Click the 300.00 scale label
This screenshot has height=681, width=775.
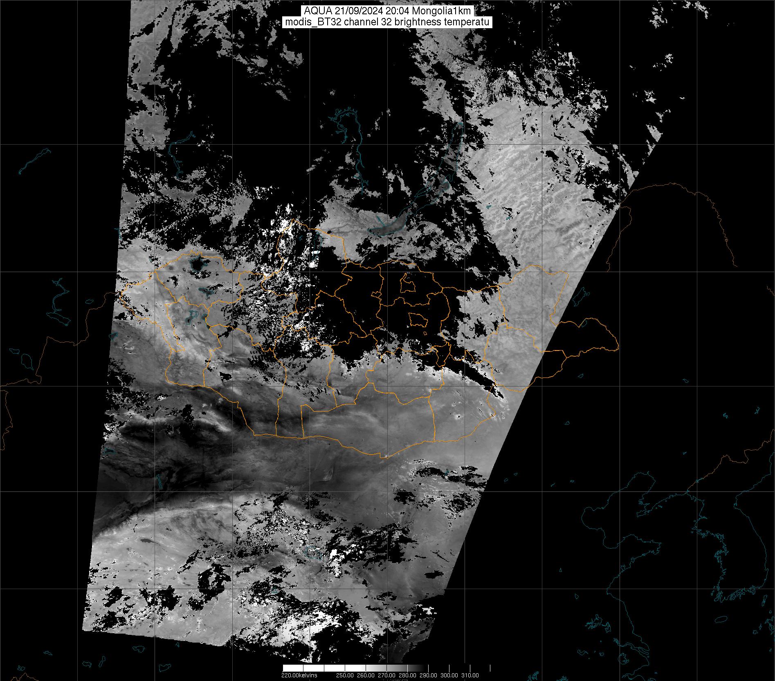pos(450,675)
